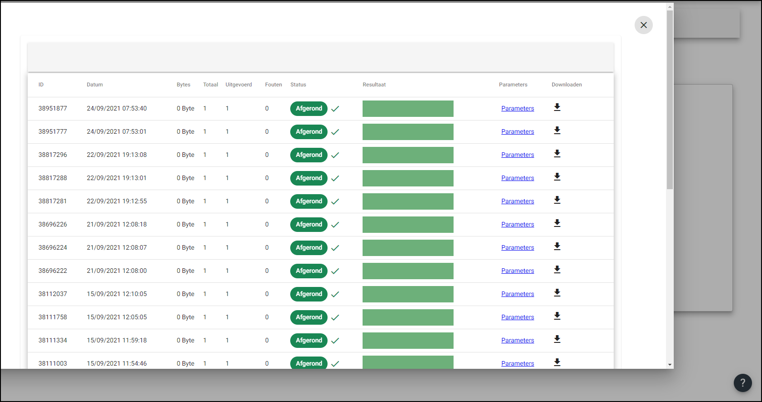Click Afgerond status badge for job 38112037
The width and height of the screenshot is (762, 402).
pos(309,294)
